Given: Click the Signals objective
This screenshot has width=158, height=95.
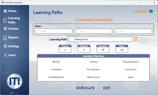Looking at the screenshot, I should [x=131, y=77].
